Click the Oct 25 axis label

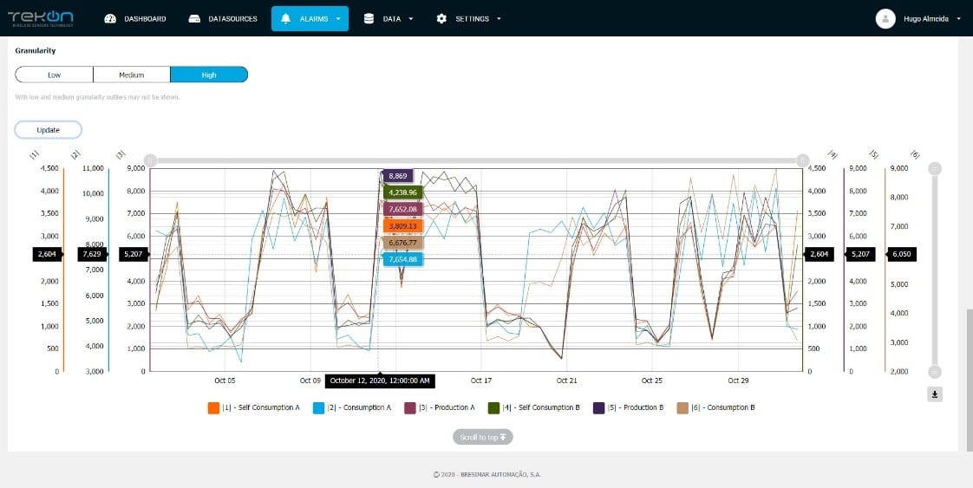(x=652, y=381)
